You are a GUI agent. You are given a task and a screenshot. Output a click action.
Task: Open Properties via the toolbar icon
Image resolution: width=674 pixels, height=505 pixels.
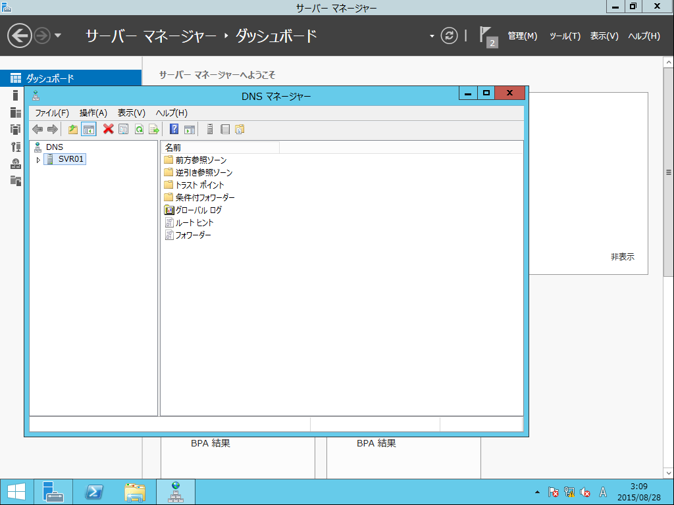pos(123,129)
